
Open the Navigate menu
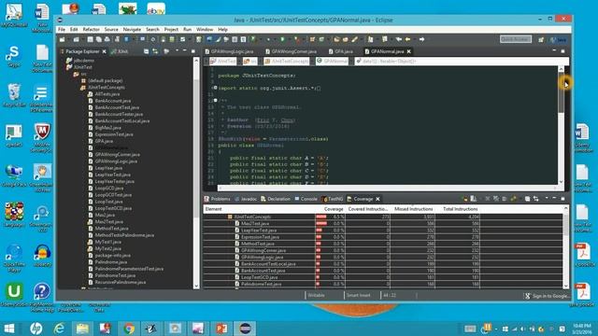[x=132, y=29]
